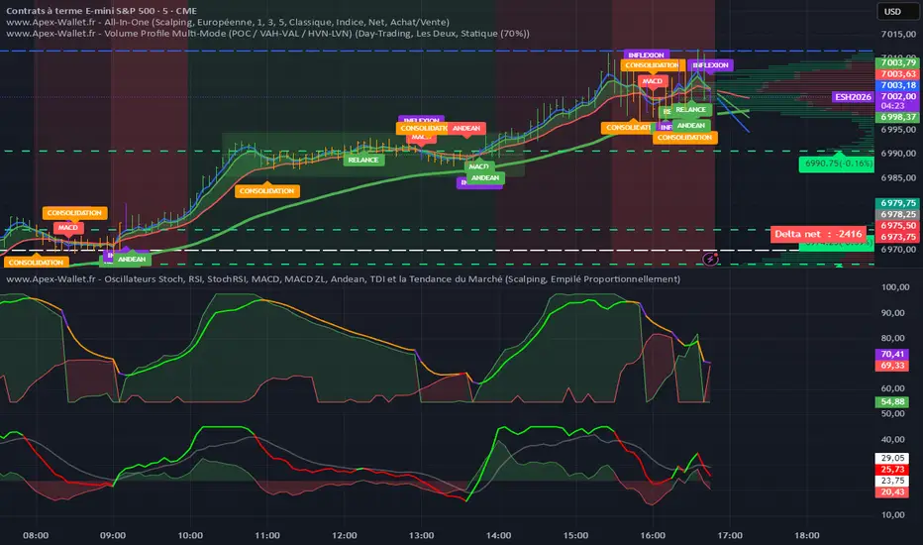This screenshot has height=545, width=923.
Task: Click 6970,00 on the price scale
Action: [898, 250]
